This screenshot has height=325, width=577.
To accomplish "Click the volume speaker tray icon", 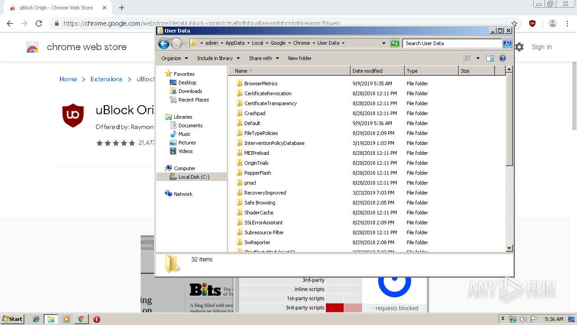I will (523, 319).
